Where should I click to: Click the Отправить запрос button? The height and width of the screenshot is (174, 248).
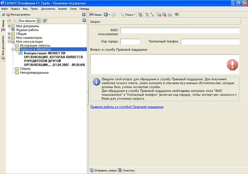[103, 170]
